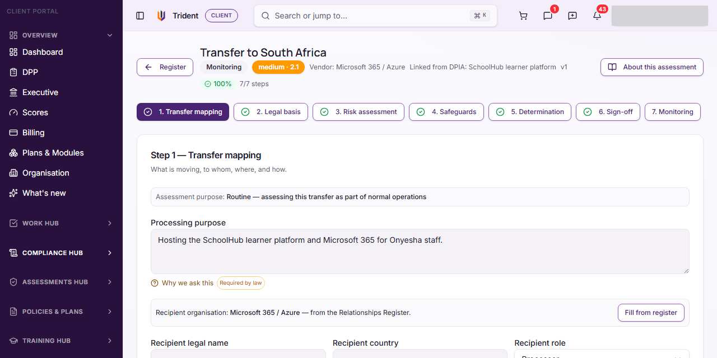Click the Billing card icon
Viewport: 717px width, 358px height.
click(13, 133)
